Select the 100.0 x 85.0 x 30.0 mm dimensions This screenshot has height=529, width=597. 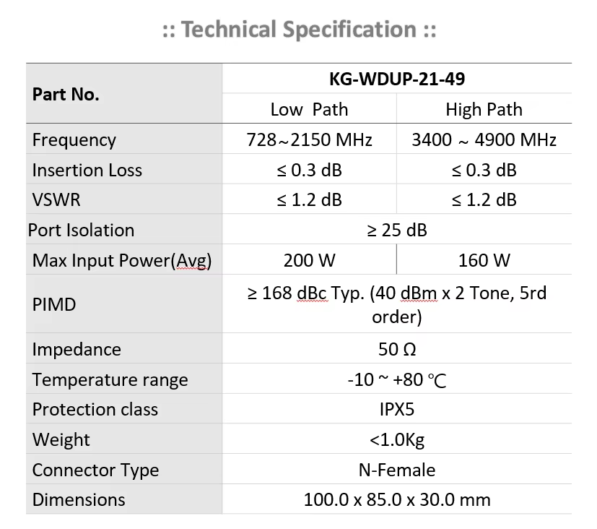[397, 499]
